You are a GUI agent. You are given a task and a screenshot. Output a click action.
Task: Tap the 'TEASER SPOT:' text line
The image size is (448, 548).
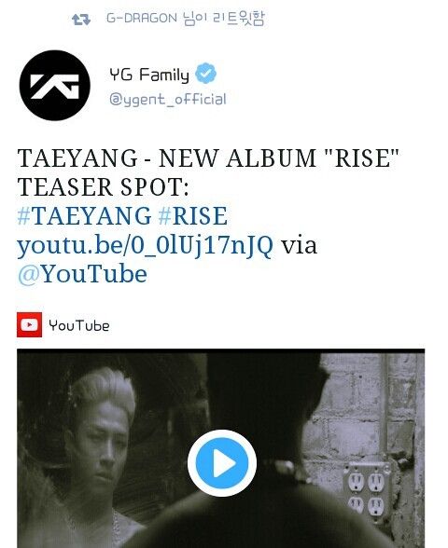pos(104,187)
